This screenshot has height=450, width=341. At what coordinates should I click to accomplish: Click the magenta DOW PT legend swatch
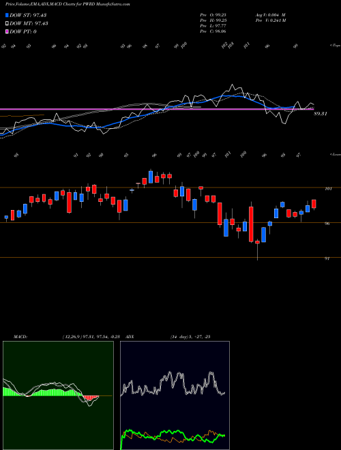[7, 31]
